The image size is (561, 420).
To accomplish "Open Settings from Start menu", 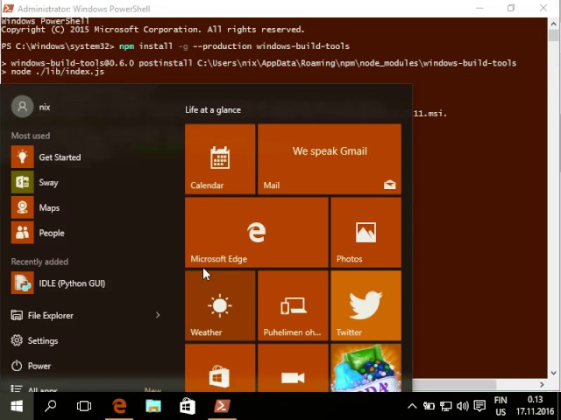I will [34, 340].
